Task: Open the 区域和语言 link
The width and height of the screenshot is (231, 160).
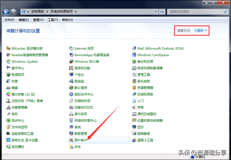Action: pos(145,94)
